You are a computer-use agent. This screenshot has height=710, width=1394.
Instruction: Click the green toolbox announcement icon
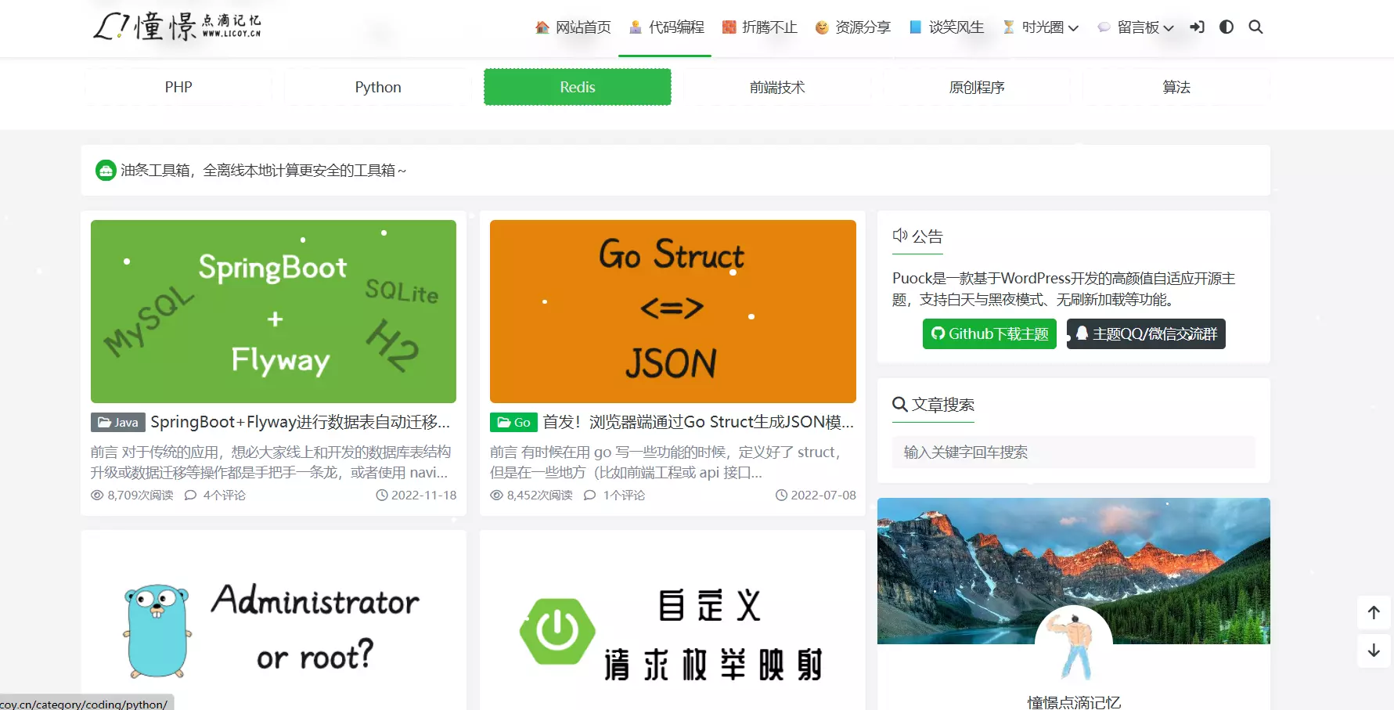(x=106, y=170)
